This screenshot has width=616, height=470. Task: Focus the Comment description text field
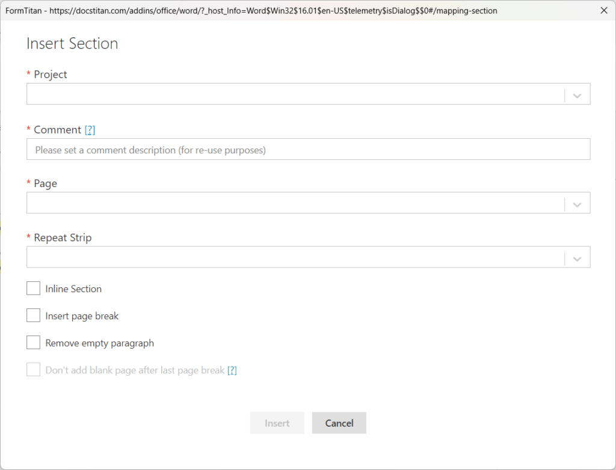(308, 150)
